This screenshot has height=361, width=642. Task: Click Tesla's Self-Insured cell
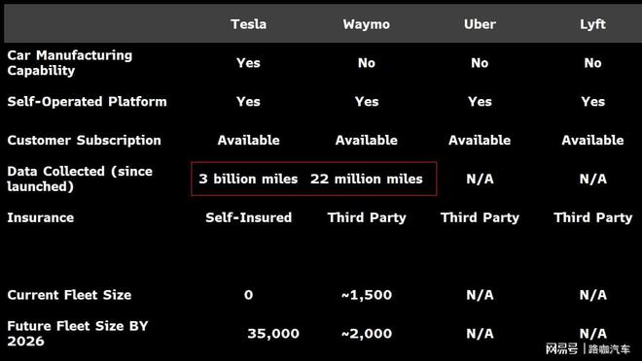pos(248,217)
